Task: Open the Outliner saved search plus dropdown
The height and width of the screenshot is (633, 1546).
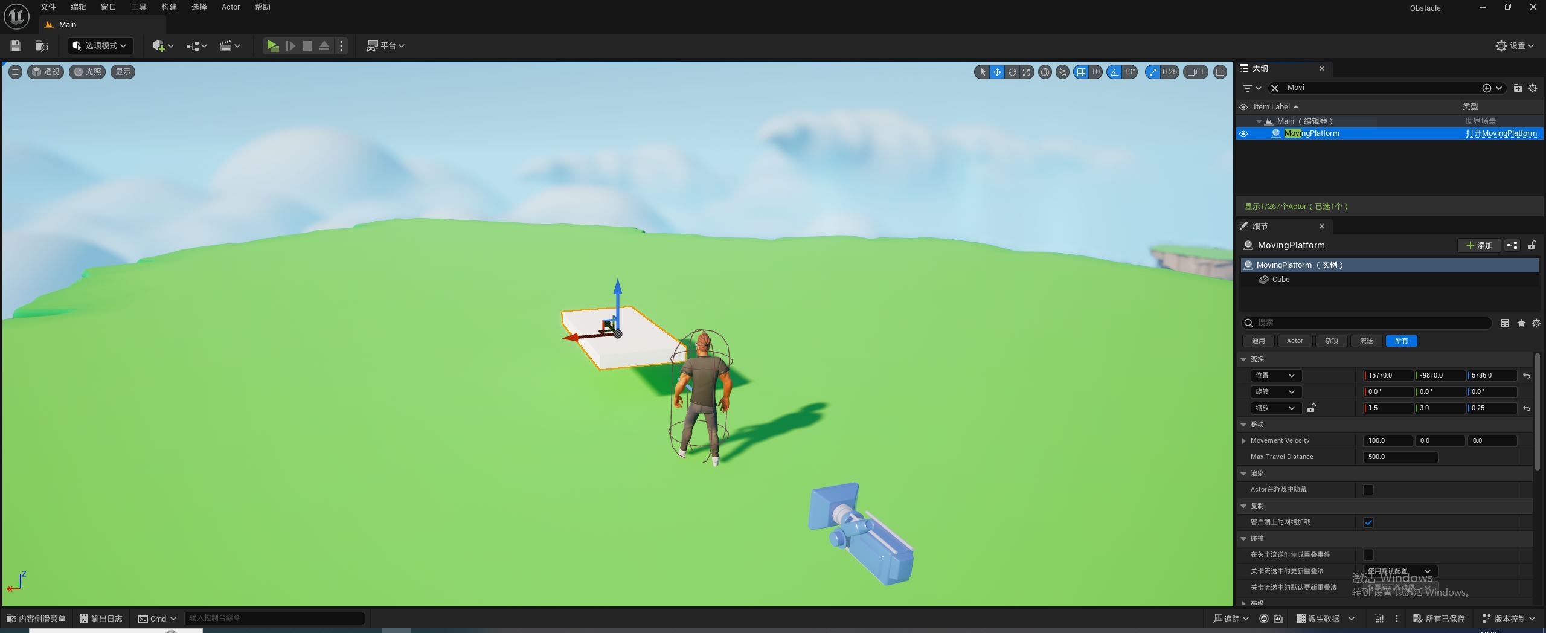Action: click(x=1492, y=88)
